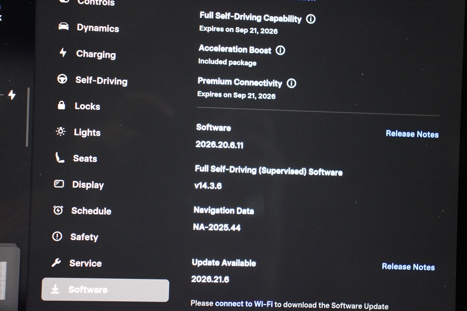
Task: Click the padlock icon beside Locks
Action: coord(61,105)
